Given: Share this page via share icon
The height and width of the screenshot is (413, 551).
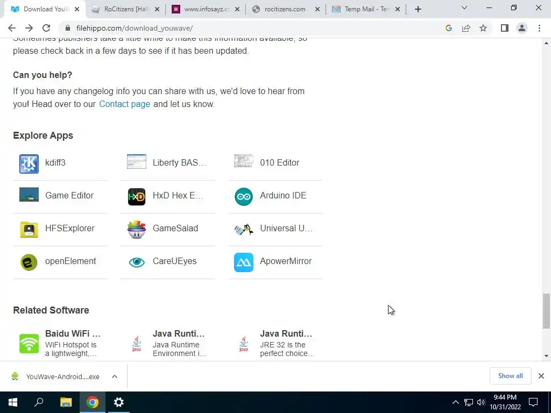Looking at the screenshot, I should (x=466, y=28).
